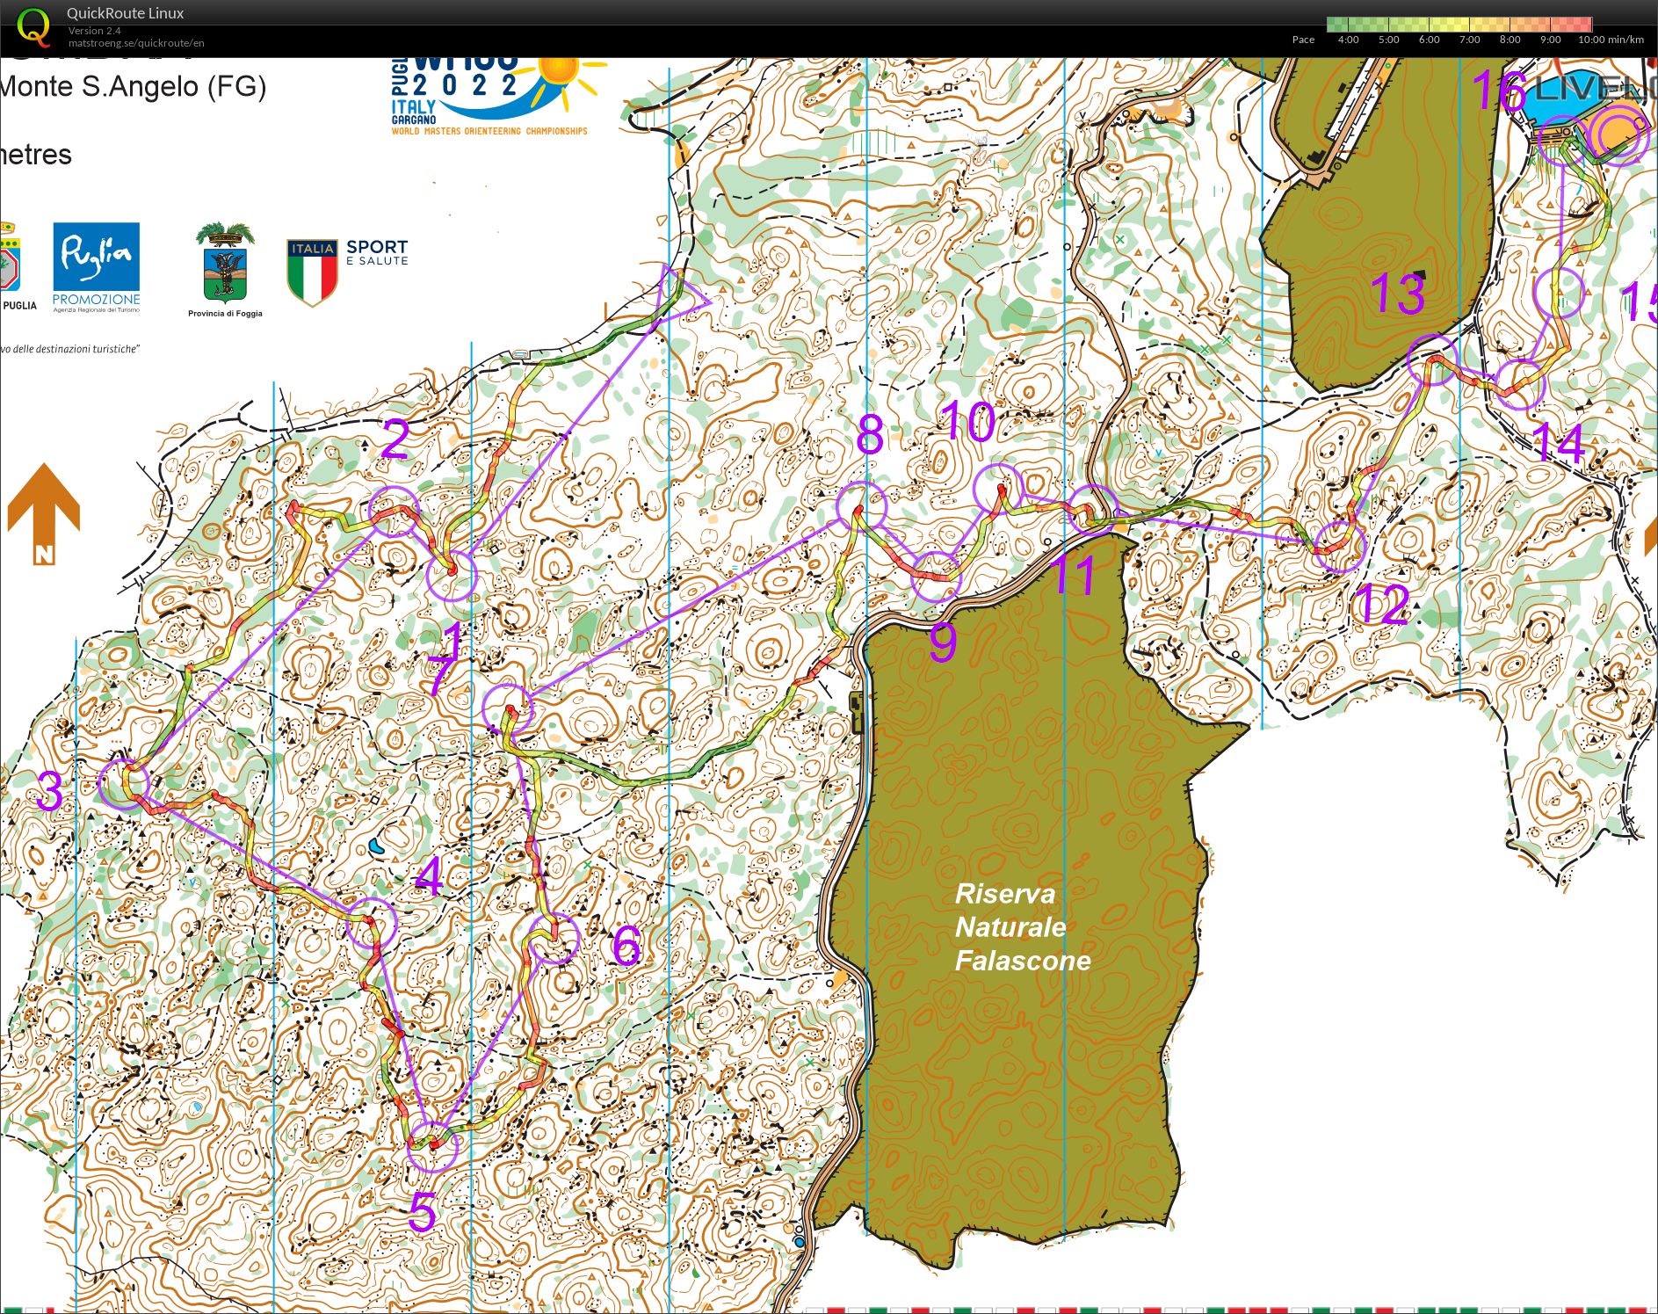Image resolution: width=1658 pixels, height=1314 pixels.
Task: Click the "4:00" pace legend value
Action: (x=1348, y=40)
